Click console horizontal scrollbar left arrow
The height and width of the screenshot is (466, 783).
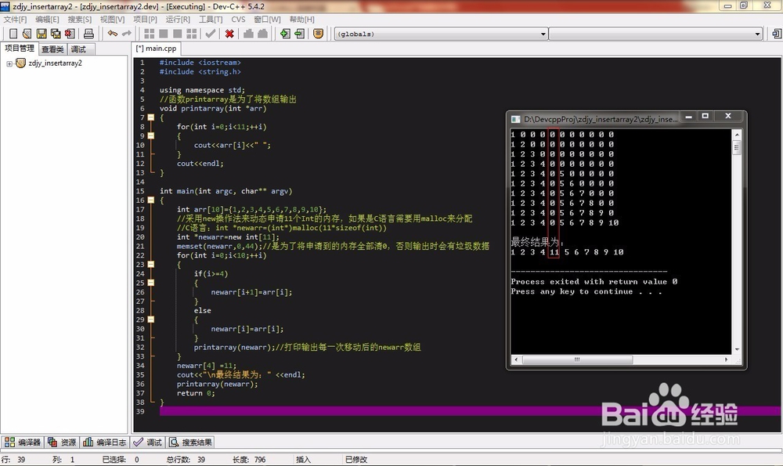(516, 359)
